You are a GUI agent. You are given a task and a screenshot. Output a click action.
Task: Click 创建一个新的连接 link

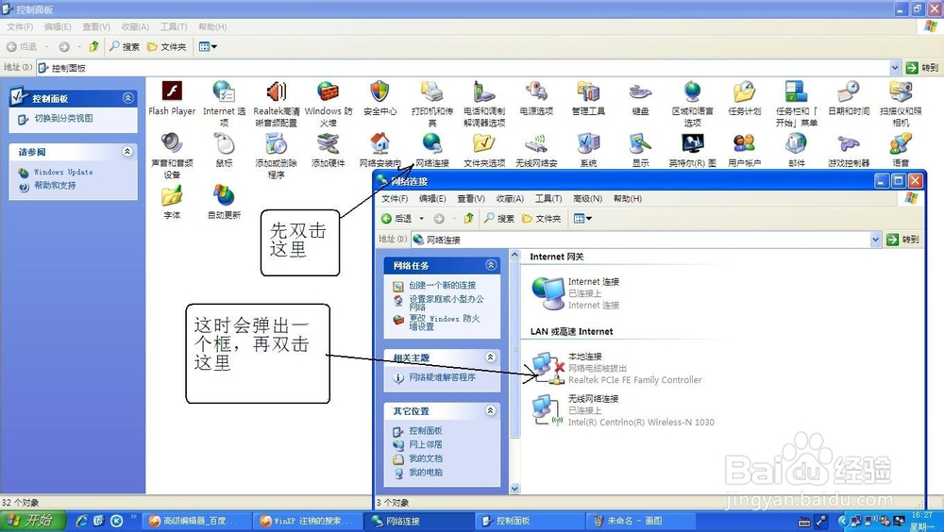pyautogui.click(x=442, y=285)
